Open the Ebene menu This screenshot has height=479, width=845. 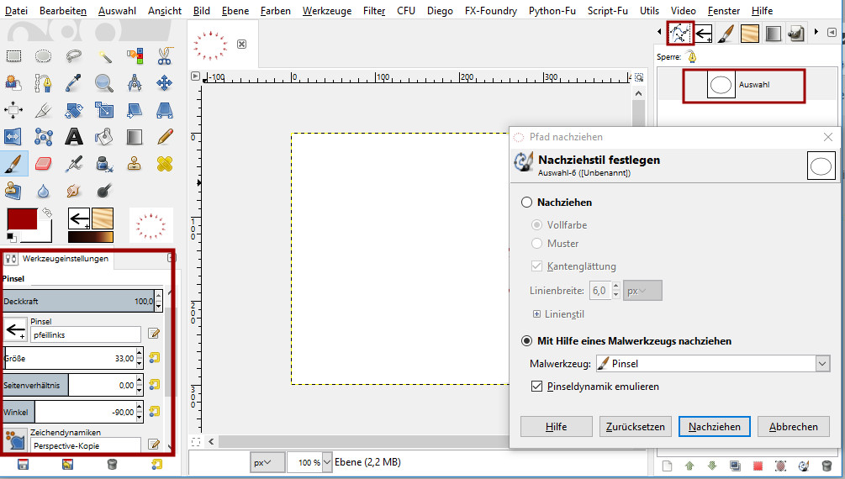tap(235, 11)
